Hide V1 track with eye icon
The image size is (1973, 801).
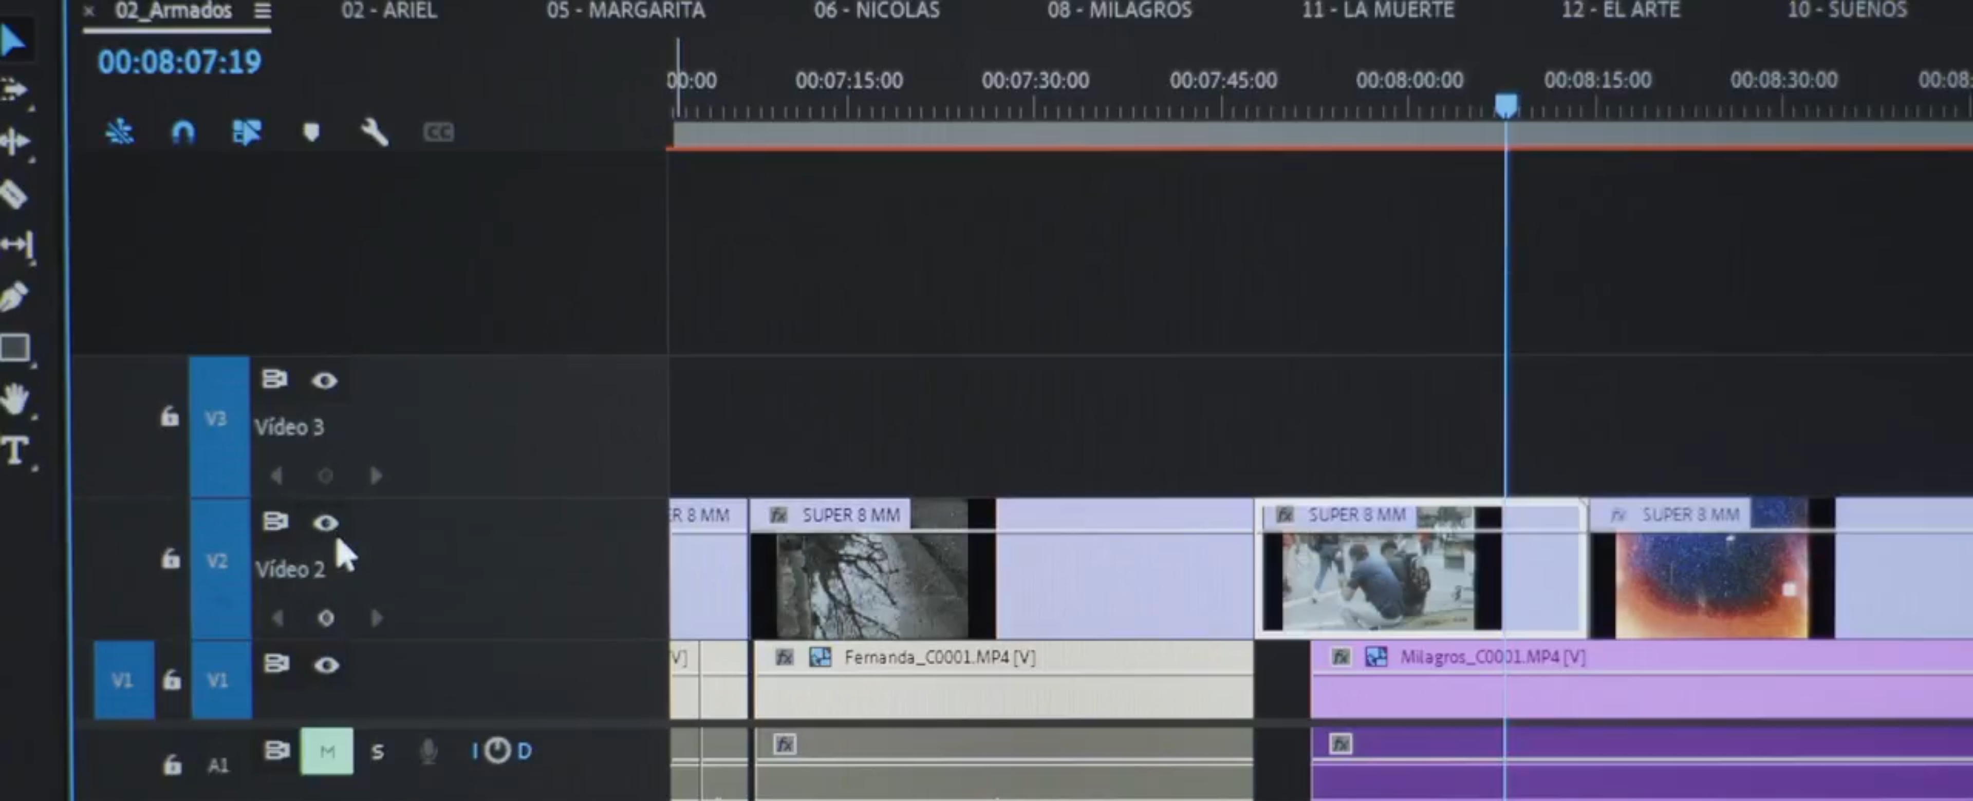[326, 665]
